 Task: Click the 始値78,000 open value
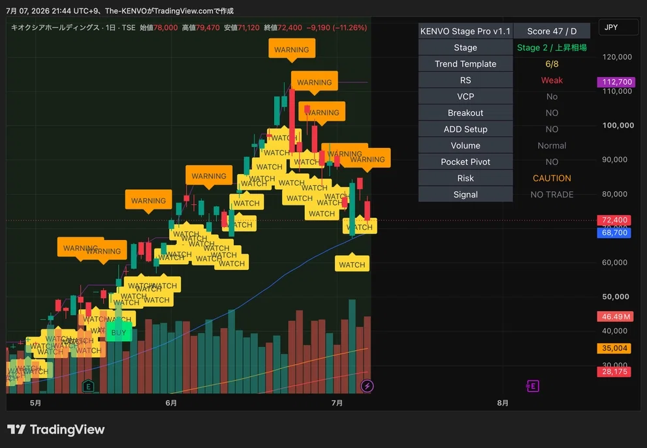(159, 27)
